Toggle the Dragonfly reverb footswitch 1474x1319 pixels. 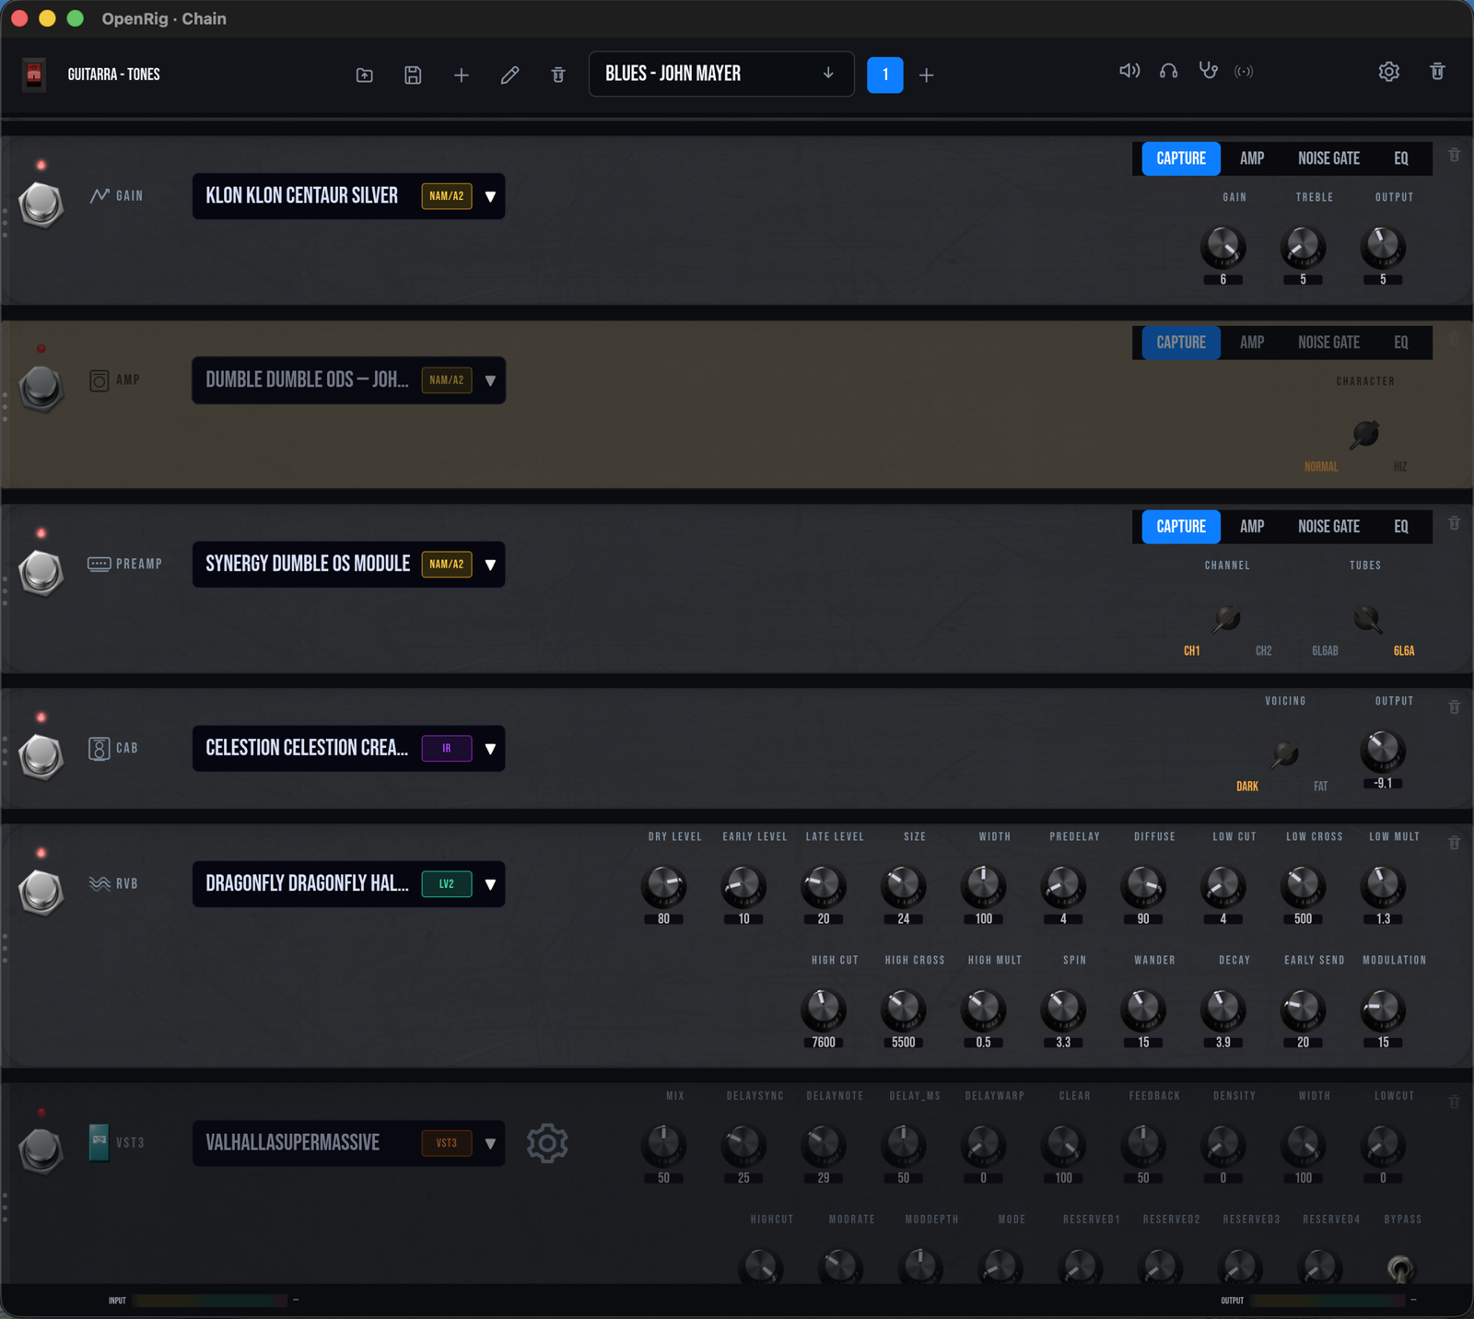pos(41,892)
